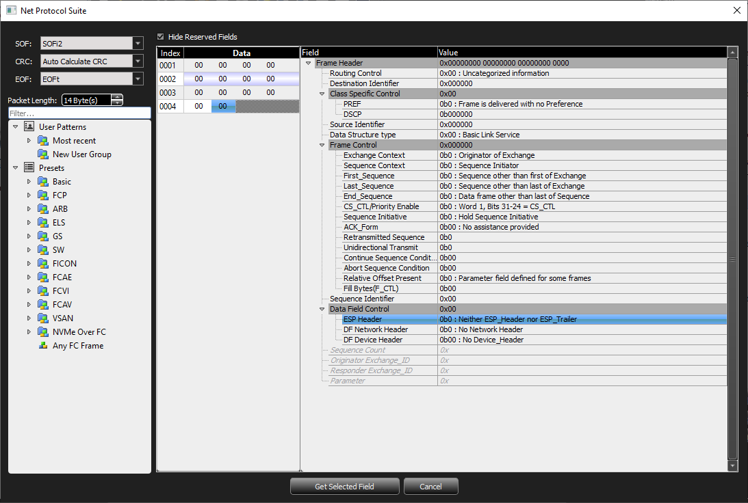Image resolution: width=748 pixels, height=503 pixels.
Task: Select the DF Network Header field row
Action: tap(534, 329)
